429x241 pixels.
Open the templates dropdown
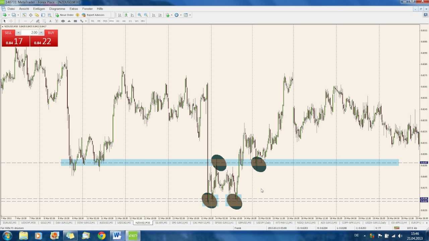tap(187, 15)
